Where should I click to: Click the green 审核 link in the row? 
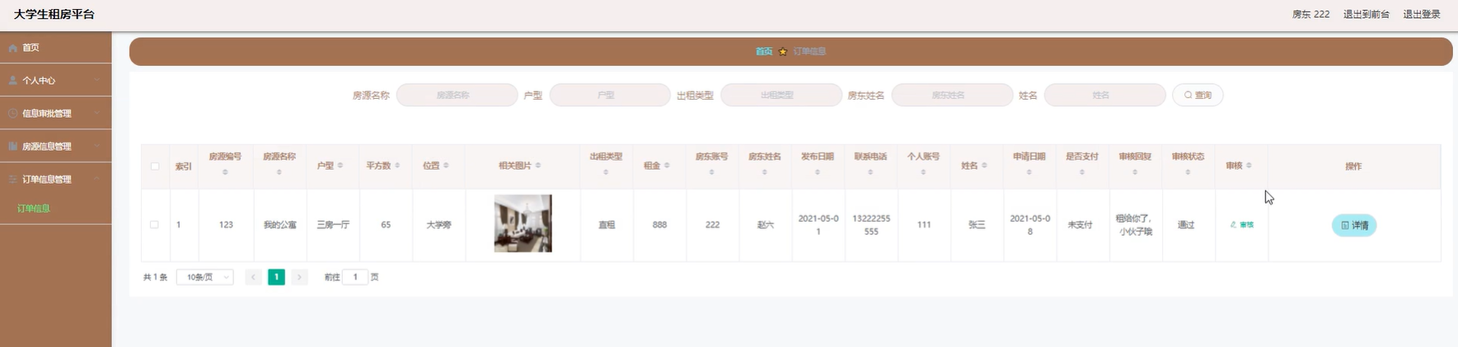pyautogui.click(x=1242, y=225)
